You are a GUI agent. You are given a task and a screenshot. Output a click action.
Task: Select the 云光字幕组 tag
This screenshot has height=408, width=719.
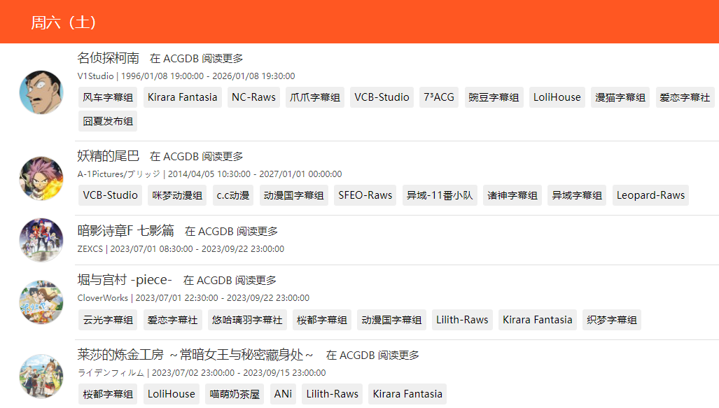click(x=108, y=320)
